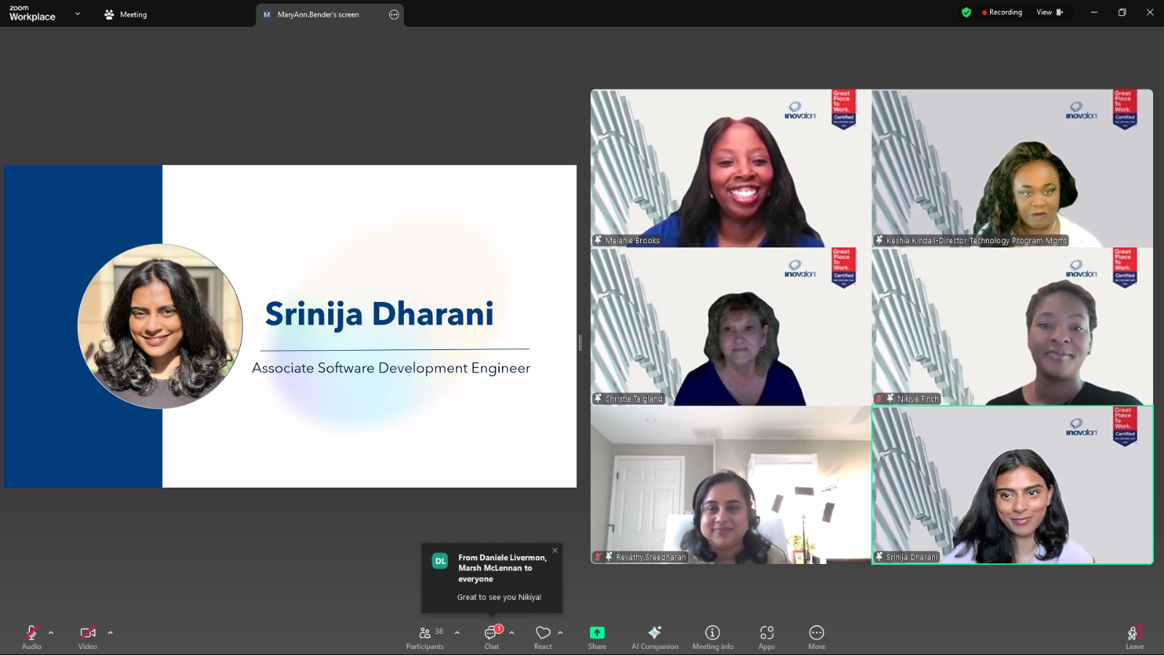The image size is (1164, 655).
Task: Unmute the microphone Audio button
Action: [x=31, y=636]
